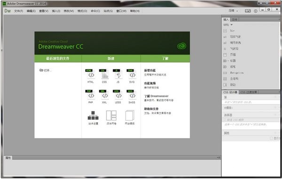Screen dimensions: 282x179
Task: Click the 了解 column header
Action: [165, 58]
